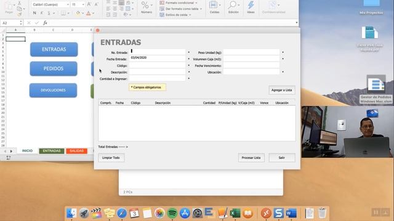Viewport: 394px width, 221px height.
Task: Click the Edición magnifier icon
Action: [232, 5]
